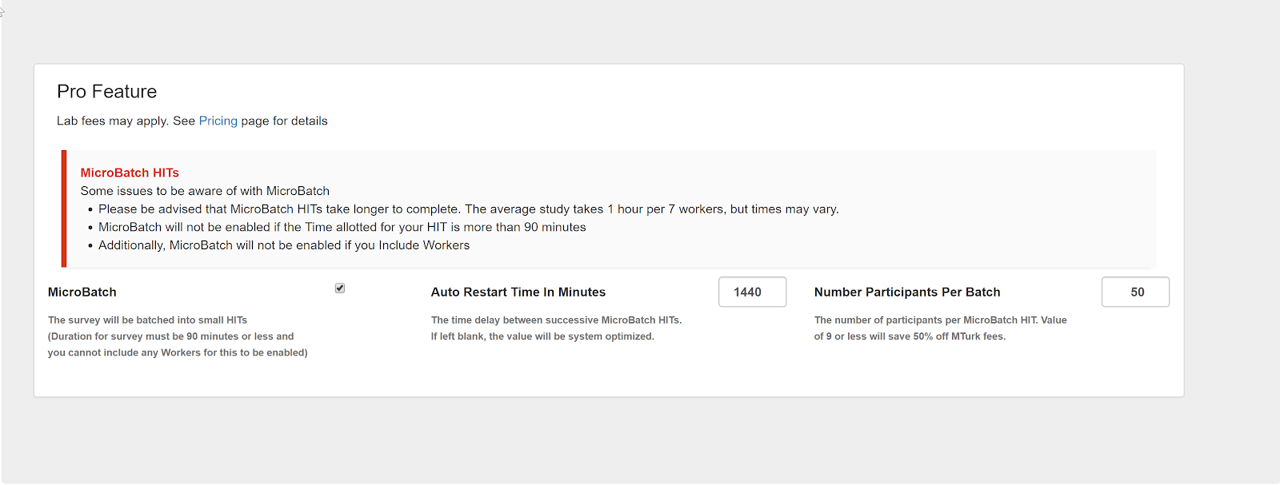The height and width of the screenshot is (485, 1280).
Task: Click the MicroBatch HITs warning title
Action: click(129, 173)
